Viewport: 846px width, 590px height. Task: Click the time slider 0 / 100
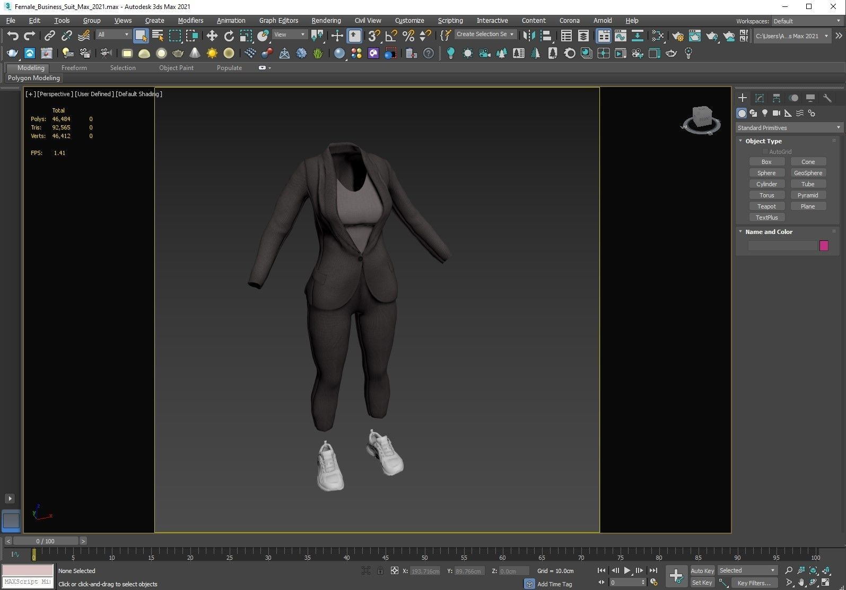click(46, 541)
